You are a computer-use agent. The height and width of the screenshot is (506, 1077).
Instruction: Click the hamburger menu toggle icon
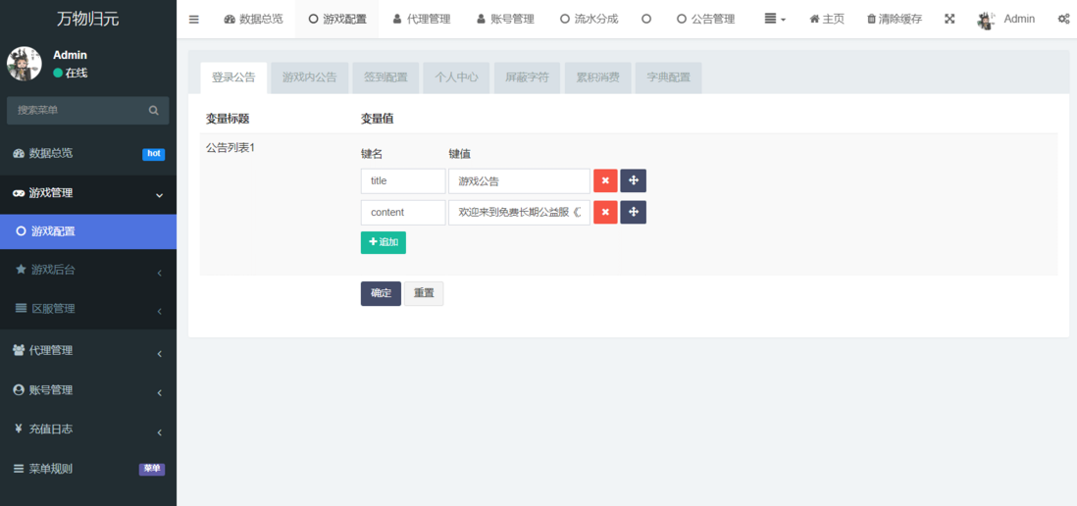[194, 19]
